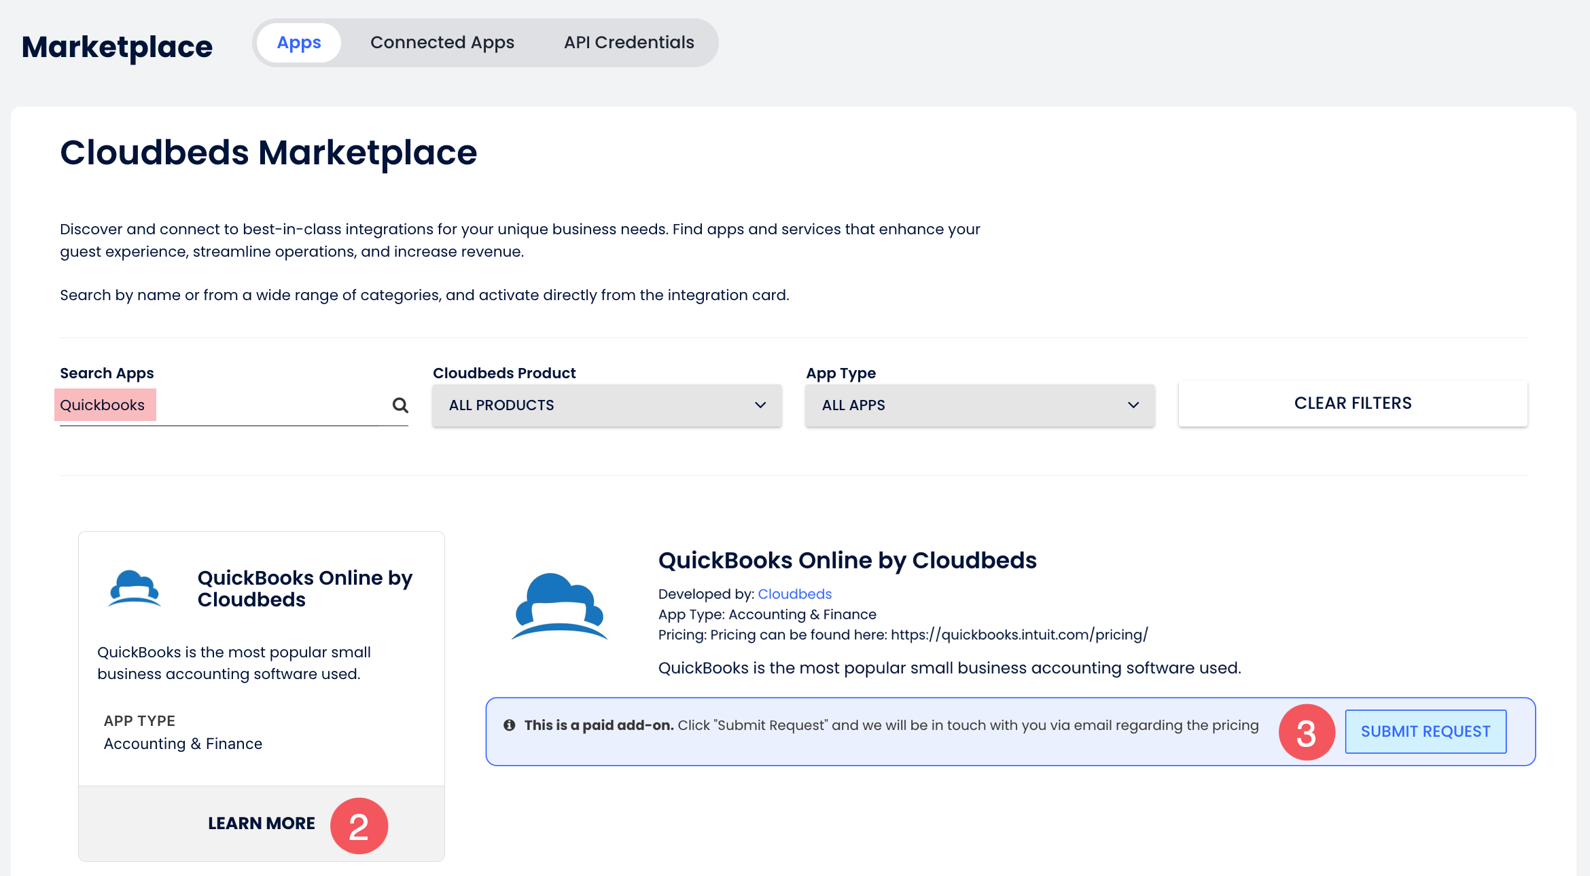Click the QuickBooks Online card title

[x=304, y=589]
